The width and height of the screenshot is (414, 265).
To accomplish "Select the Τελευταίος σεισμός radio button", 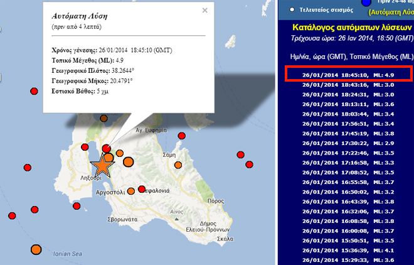I will pyautogui.click(x=292, y=10).
